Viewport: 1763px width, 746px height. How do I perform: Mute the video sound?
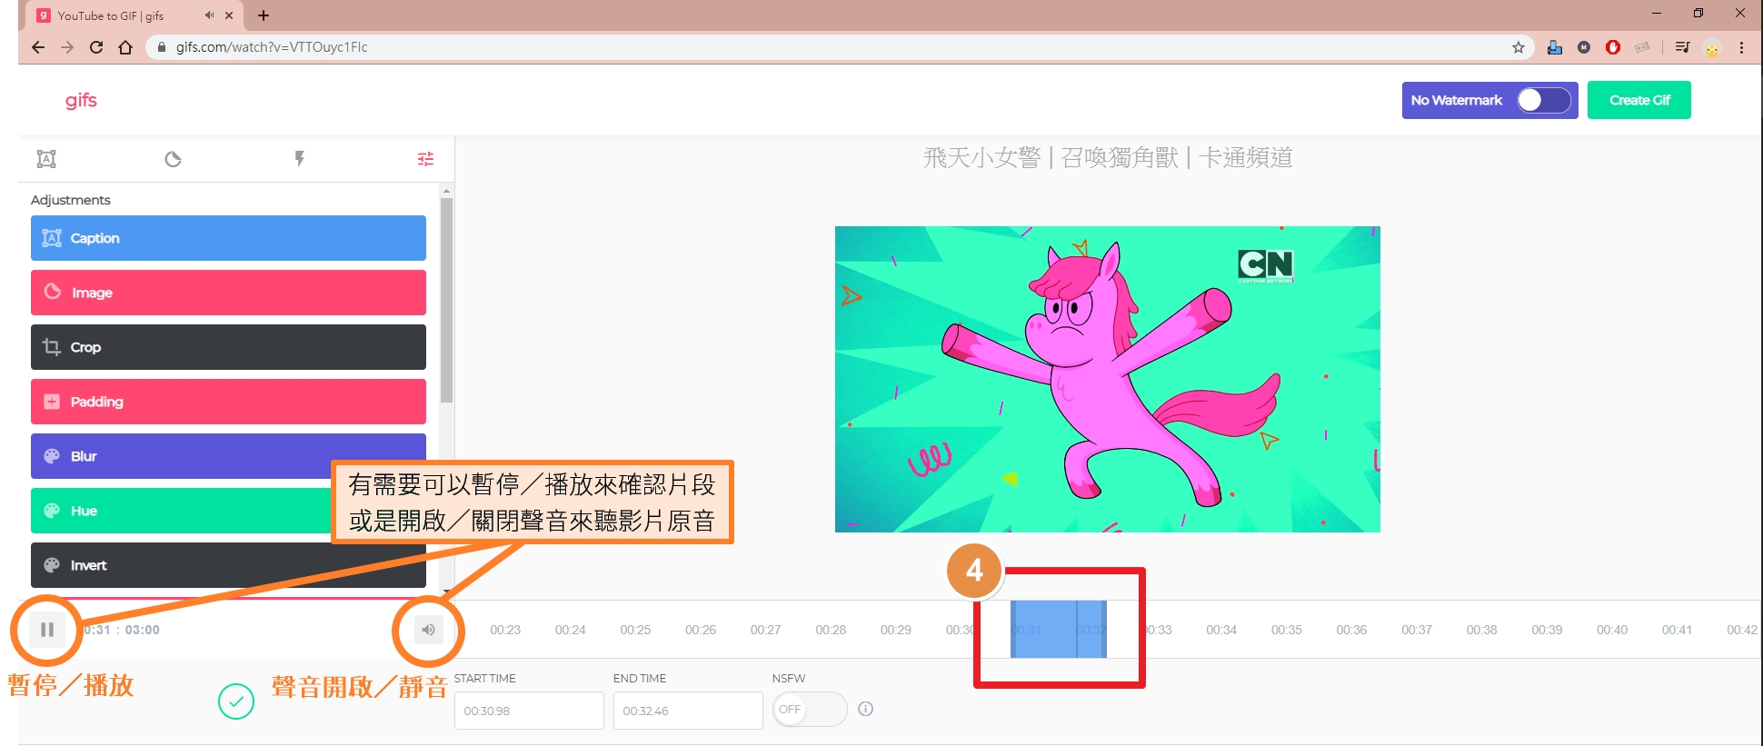(428, 630)
